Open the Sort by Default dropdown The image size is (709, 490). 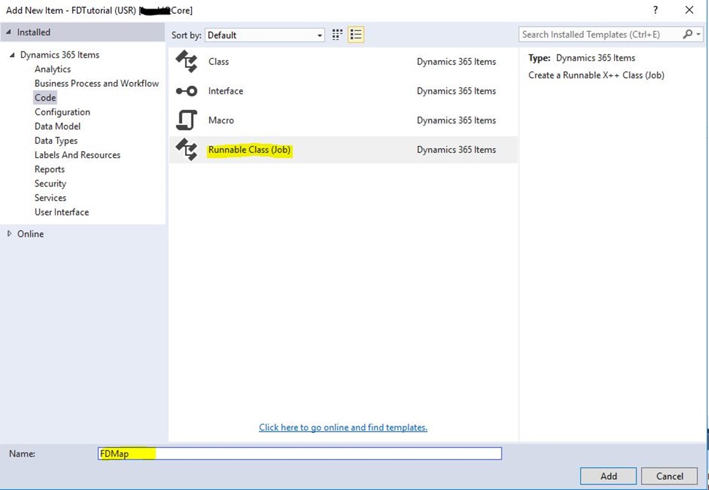point(265,36)
